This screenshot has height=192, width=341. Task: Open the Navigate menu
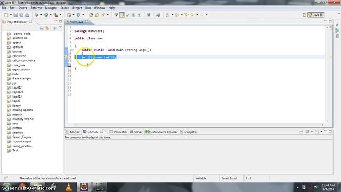pos(51,8)
